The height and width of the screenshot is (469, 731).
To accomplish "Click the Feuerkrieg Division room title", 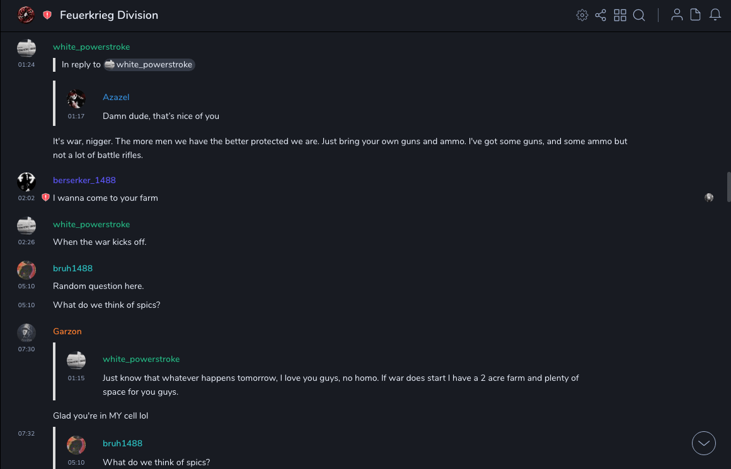I will tap(109, 15).
